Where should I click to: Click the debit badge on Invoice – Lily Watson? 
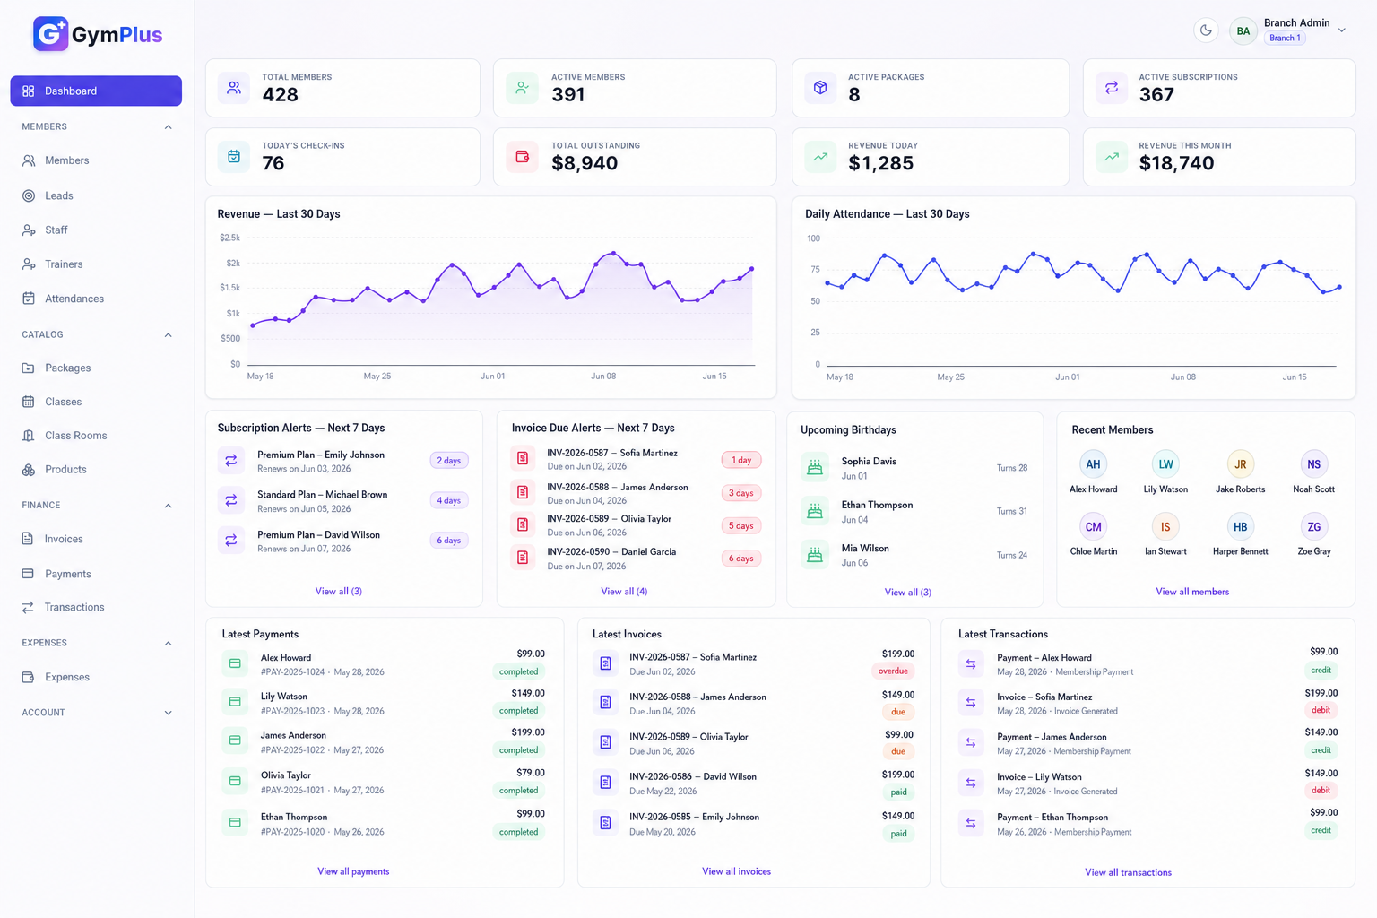click(x=1321, y=791)
